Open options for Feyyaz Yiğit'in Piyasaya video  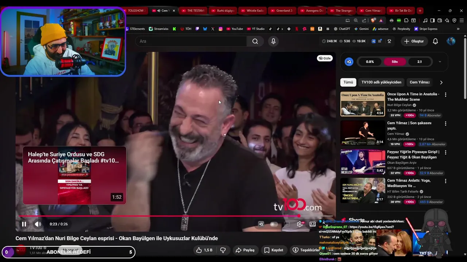(445, 152)
